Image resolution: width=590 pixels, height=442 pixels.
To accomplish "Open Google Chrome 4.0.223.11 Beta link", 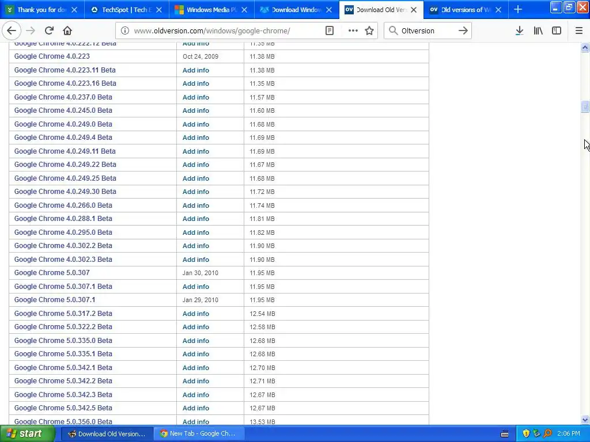I will tap(65, 70).
